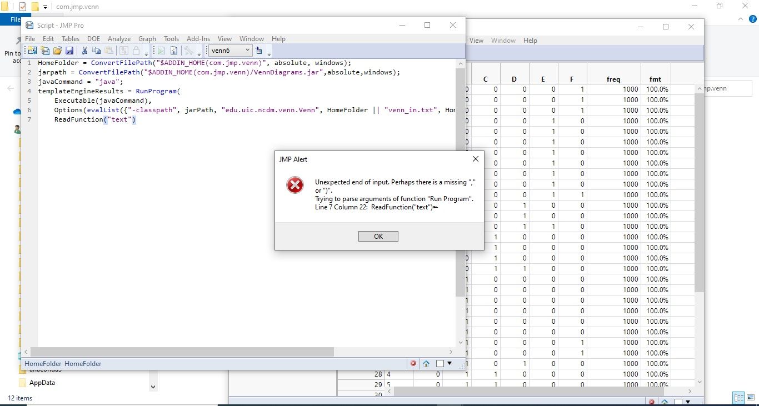Screen dimensions: 759x406
Task: Click the Cut scissors icon
Action: click(84, 51)
